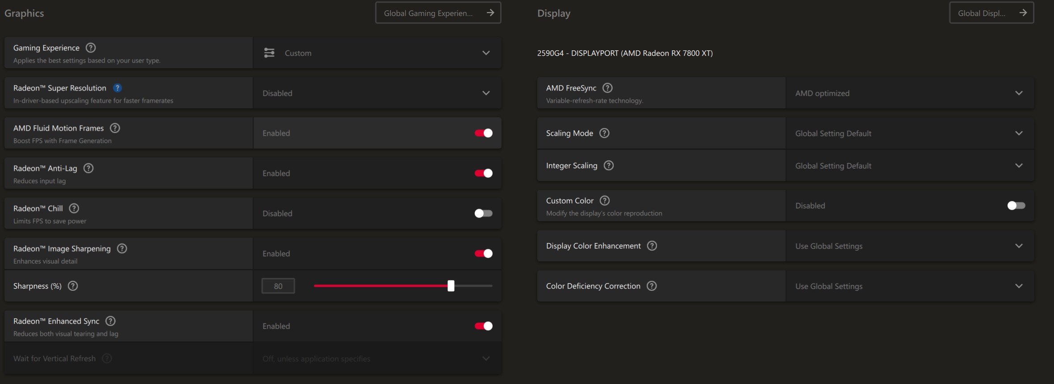Disable AMD Fluid Motion Frames toggle
The image size is (1054, 384).
[x=483, y=133]
